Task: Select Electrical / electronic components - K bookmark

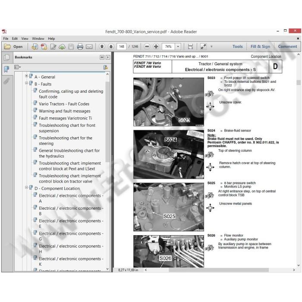Action: coord(71,261)
